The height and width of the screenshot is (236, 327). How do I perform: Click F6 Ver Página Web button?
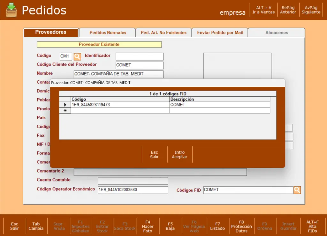194,226
